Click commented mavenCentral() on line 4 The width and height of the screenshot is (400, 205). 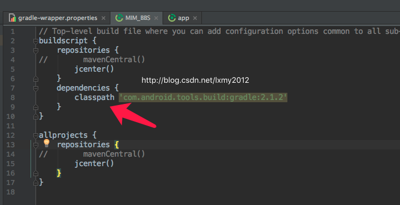click(x=114, y=59)
